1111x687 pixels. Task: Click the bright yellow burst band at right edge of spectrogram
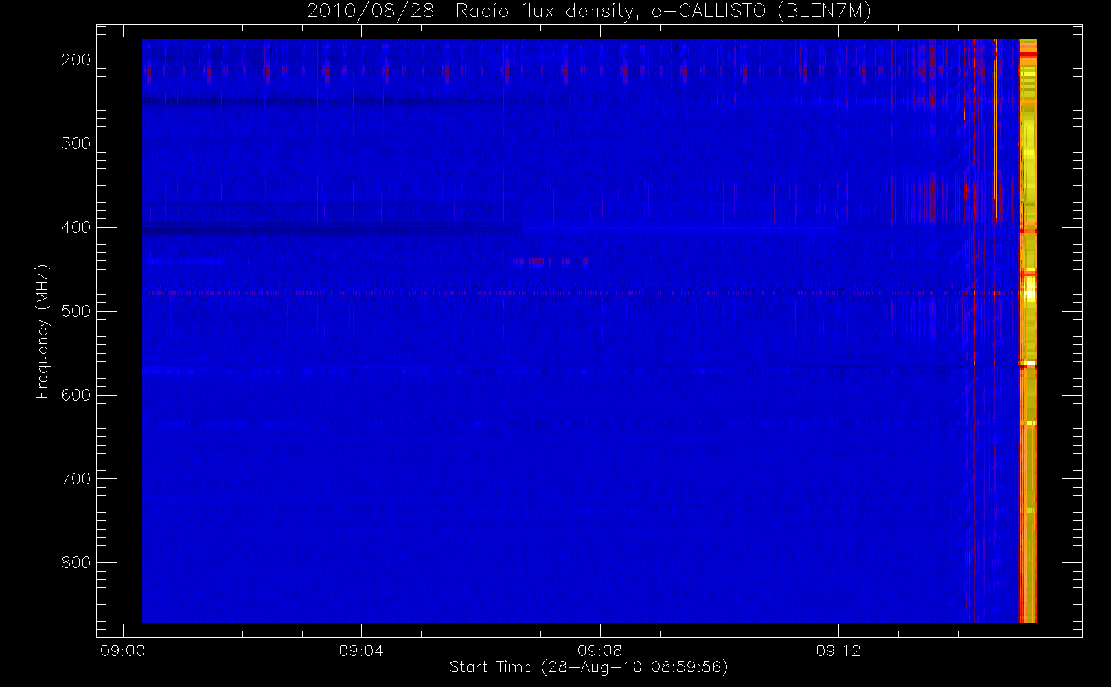(x=1028, y=331)
